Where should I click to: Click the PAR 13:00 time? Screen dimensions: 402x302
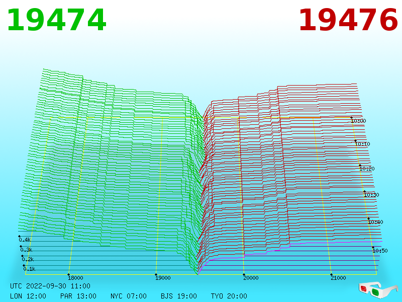click(x=78, y=296)
